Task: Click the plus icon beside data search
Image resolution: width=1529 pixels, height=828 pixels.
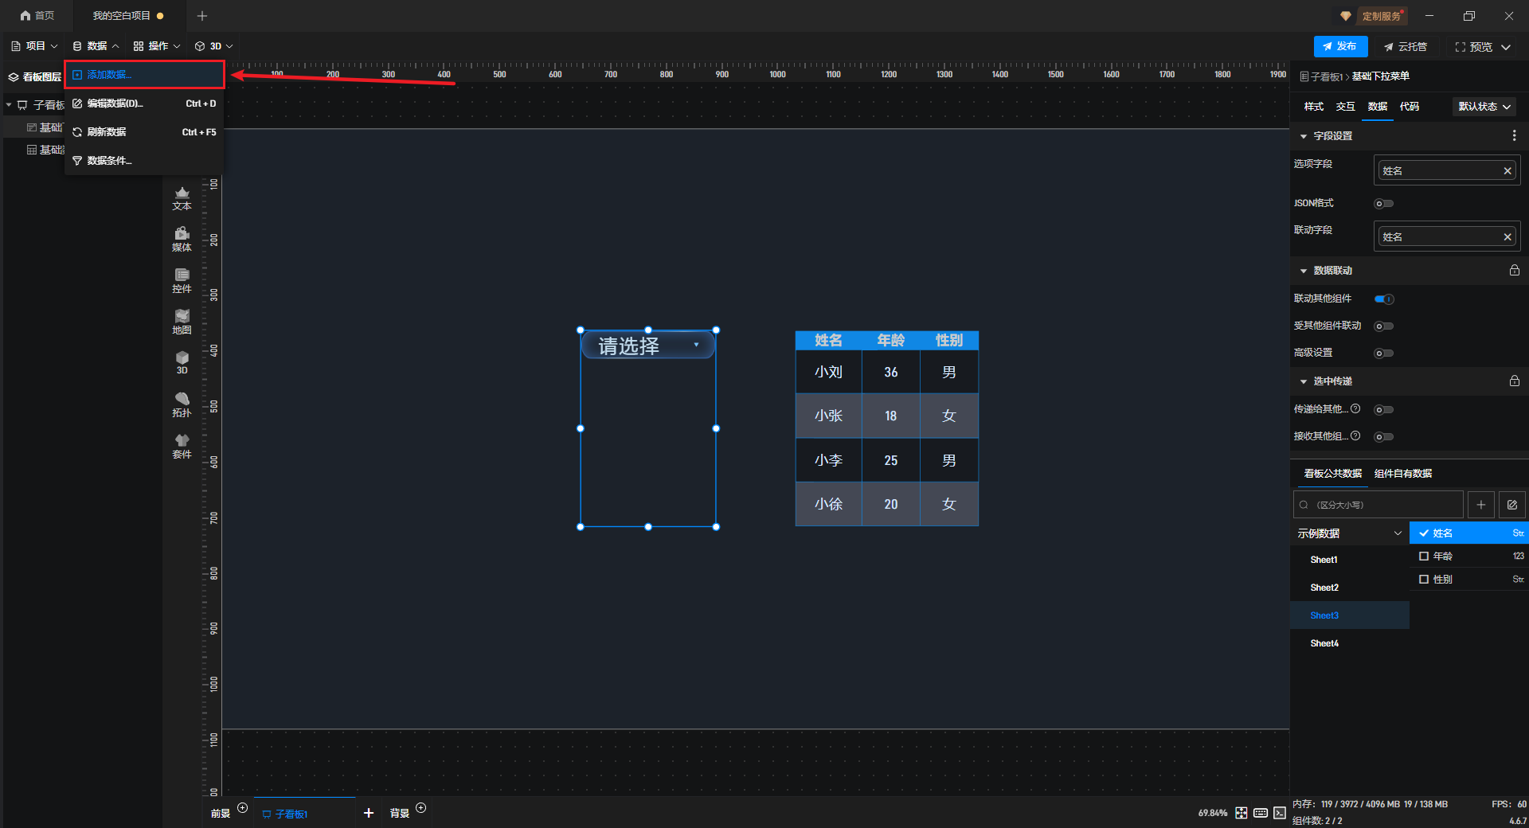Action: point(1480,505)
